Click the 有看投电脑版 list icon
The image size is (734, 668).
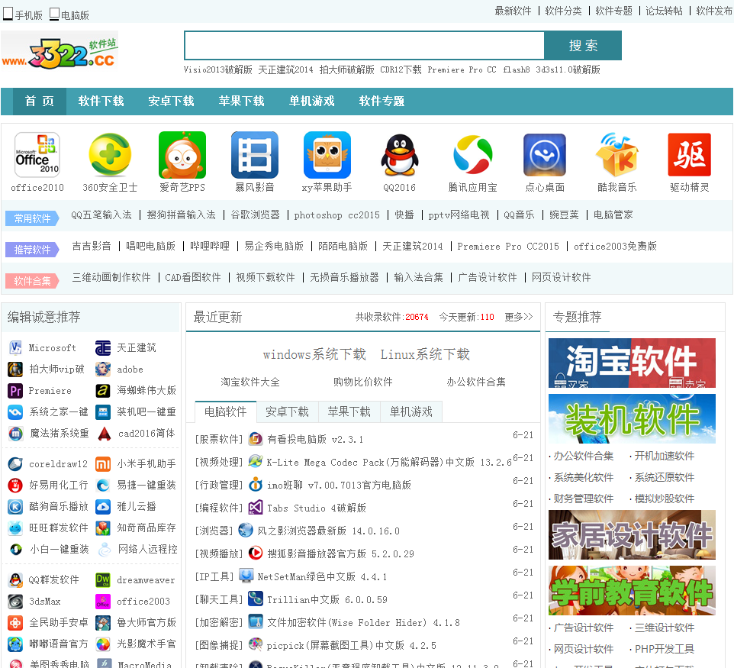[256, 440]
